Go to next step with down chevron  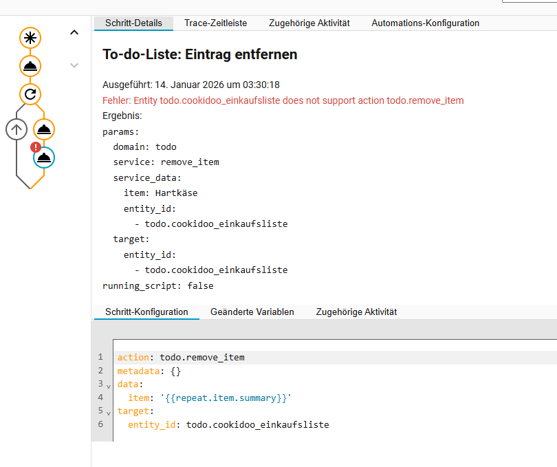74,66
